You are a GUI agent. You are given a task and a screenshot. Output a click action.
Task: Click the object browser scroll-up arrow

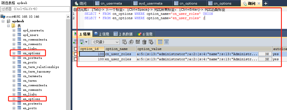[68, 17]
